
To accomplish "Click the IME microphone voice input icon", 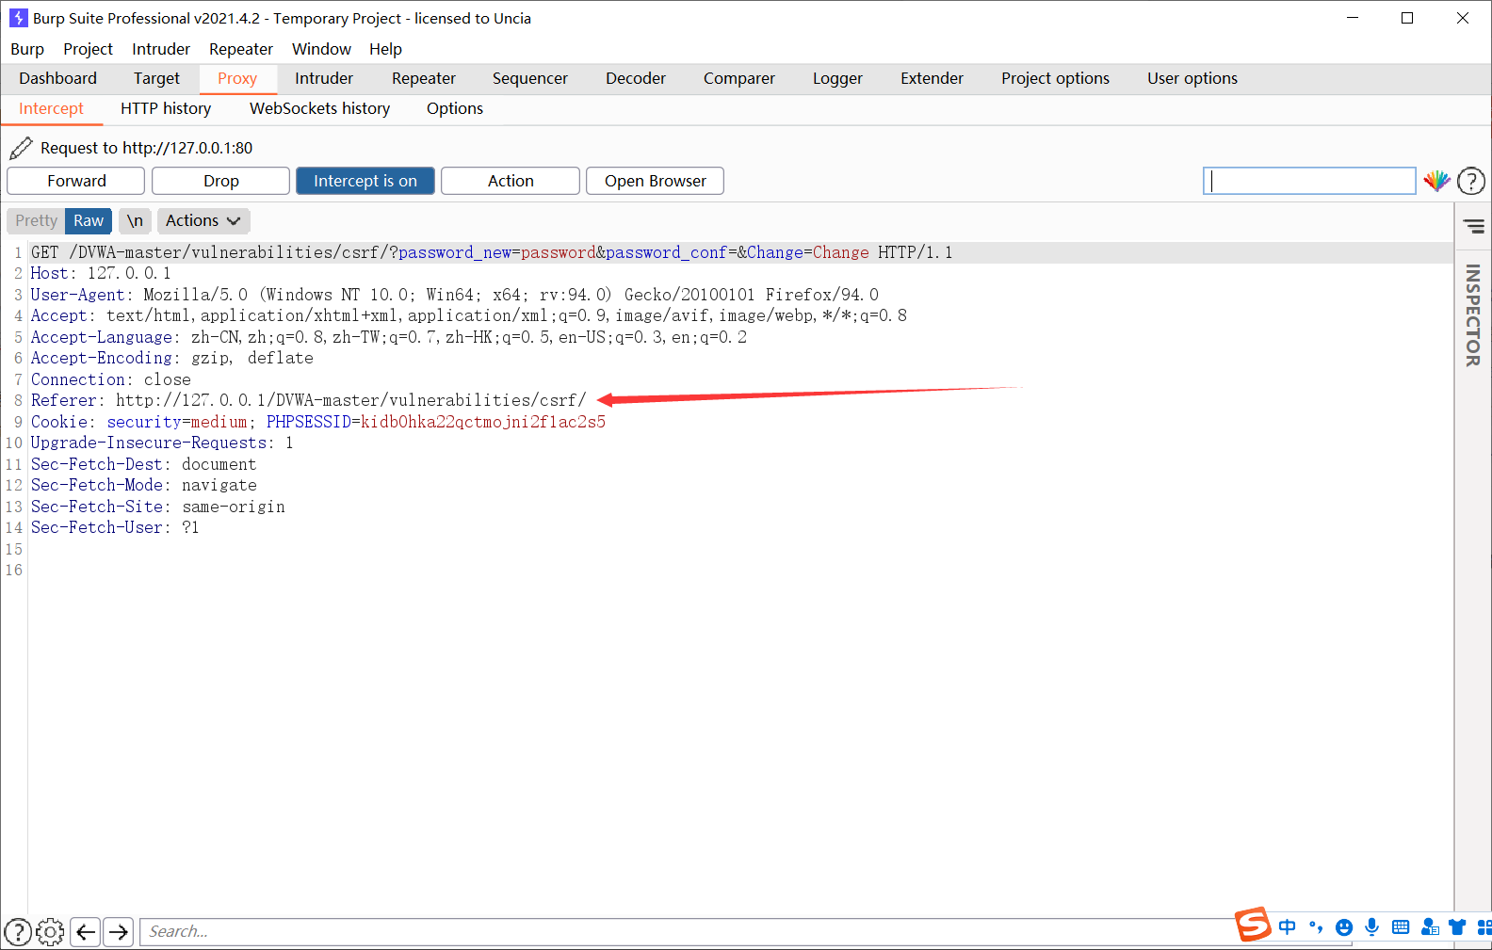I will click(1372, 927).
